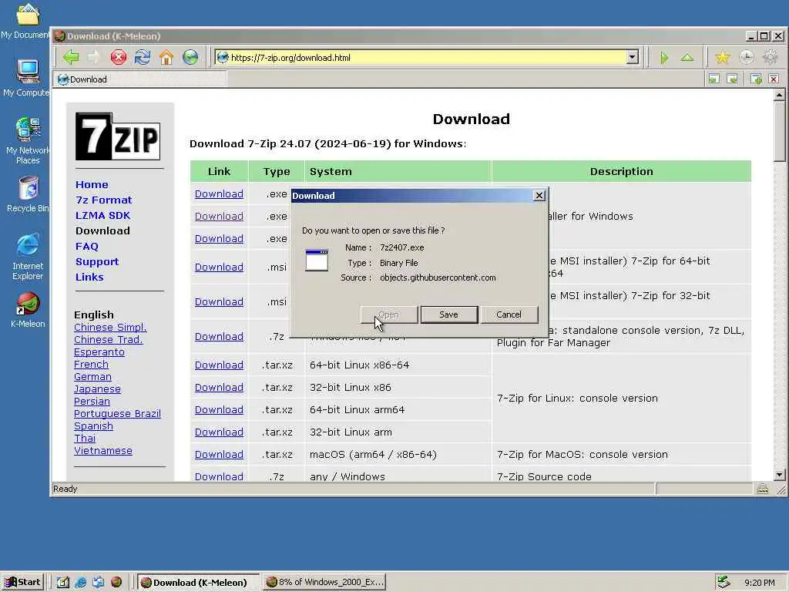Click the grayed forward arrow

pos(94,57)
